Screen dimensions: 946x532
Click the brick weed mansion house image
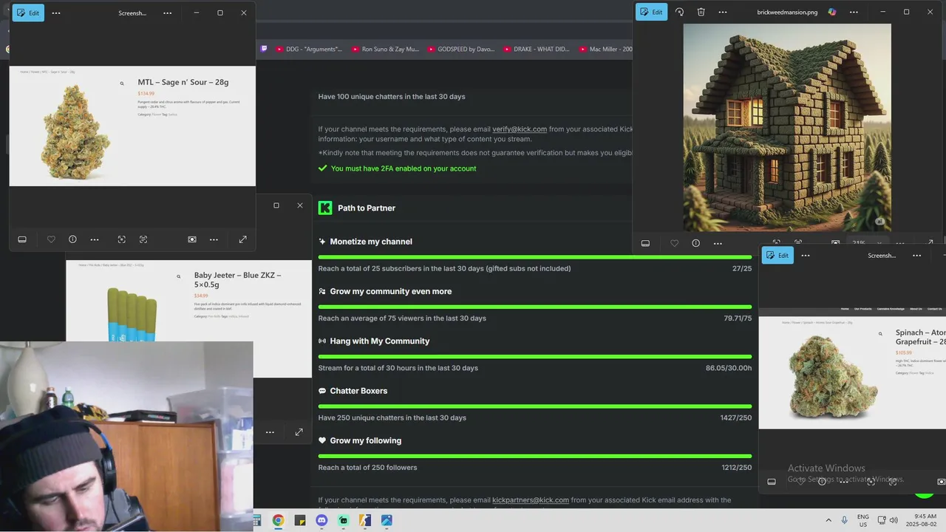pos(787,127)
